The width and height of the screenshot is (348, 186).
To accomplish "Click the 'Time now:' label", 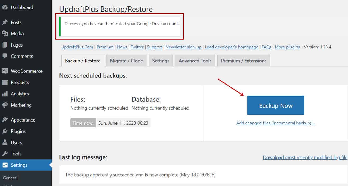I will (83, 123).
